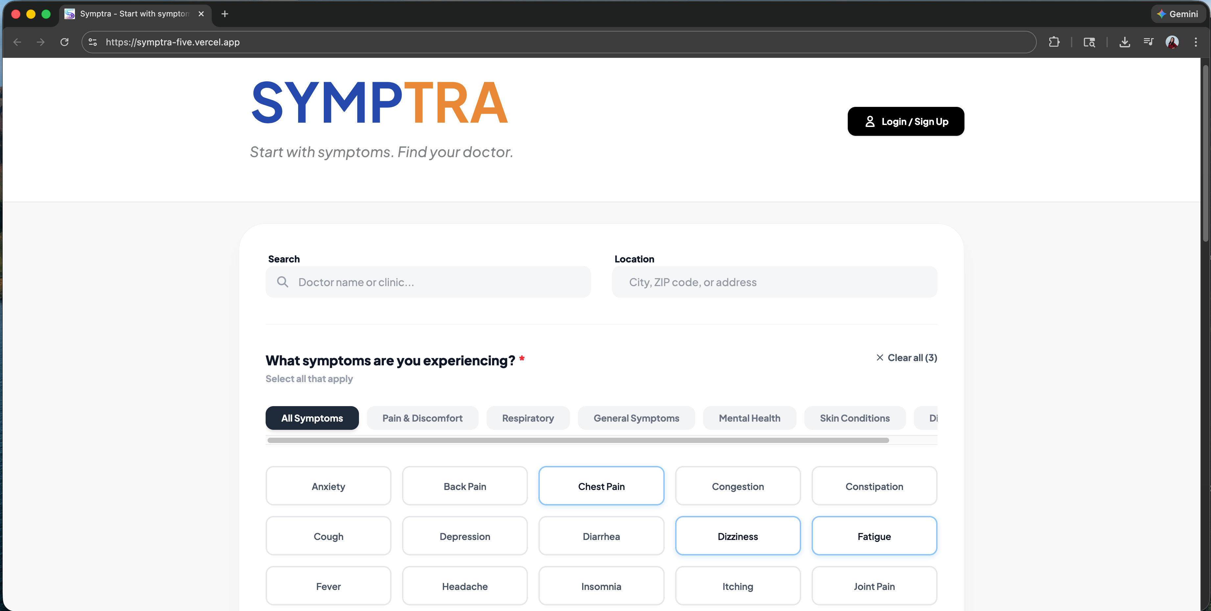This screenshot has height=611, width=1211.
Task: Open the Chrome three-dot menu
Action: (x=1196, y=42)
